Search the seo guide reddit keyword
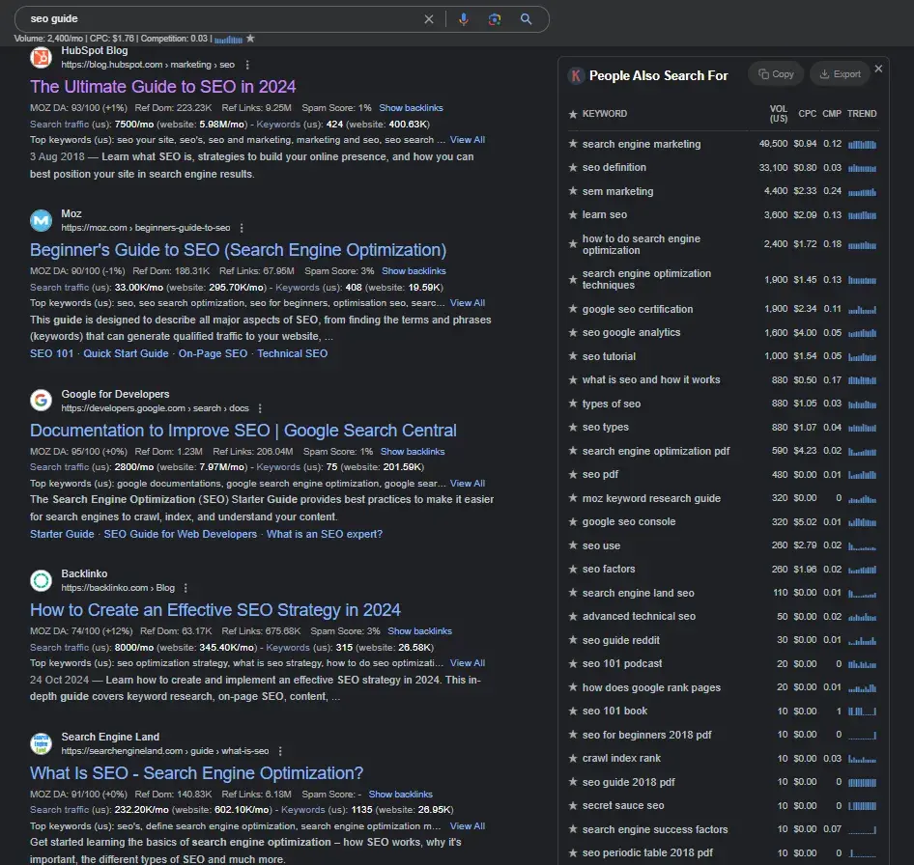 click(621, 640)
